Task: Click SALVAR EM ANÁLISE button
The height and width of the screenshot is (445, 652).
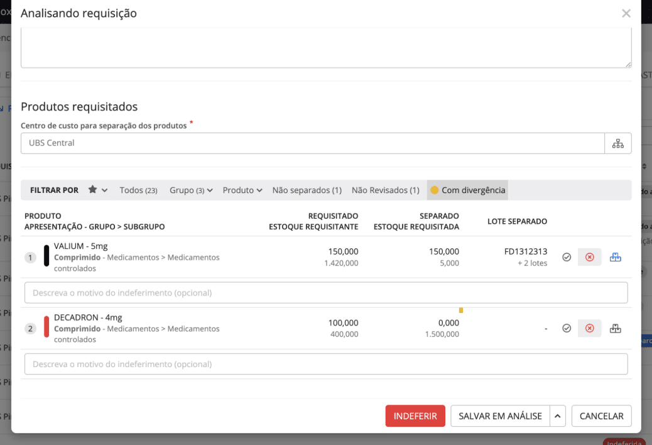Action: [x=500, y=416]
